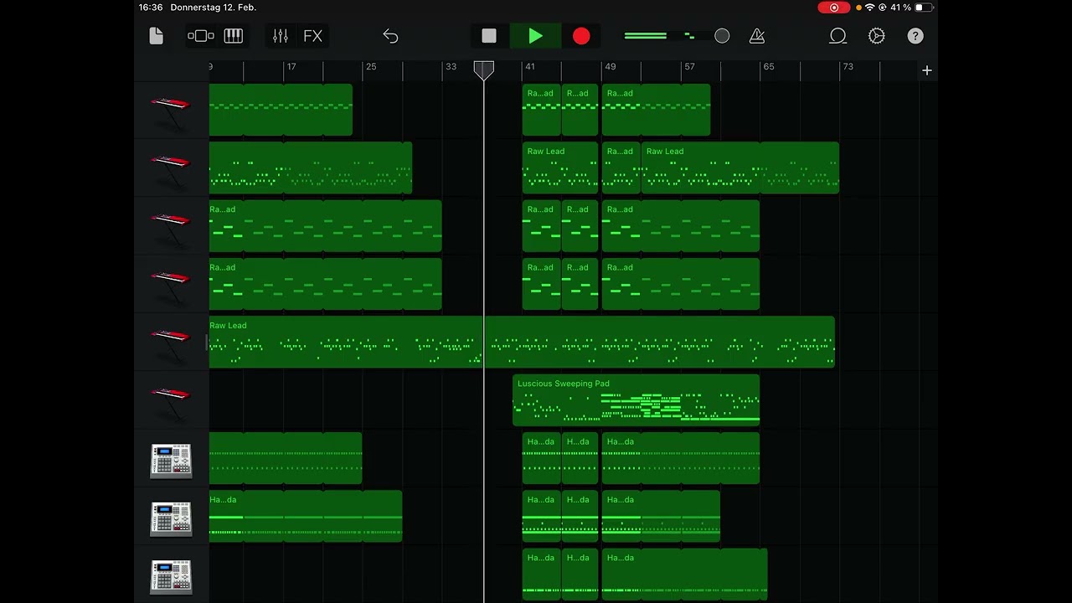Tap the Wi-Fi status icon
The width and height of the screenshot is (1072, 603).
870,8
